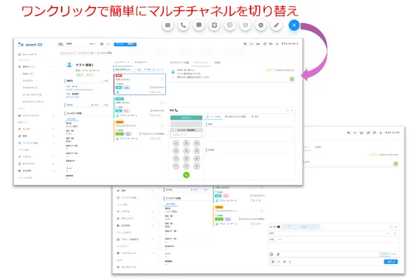Expand the security section chevron in the back sidebar
The image size is (420, 280).
coord(152,218)
